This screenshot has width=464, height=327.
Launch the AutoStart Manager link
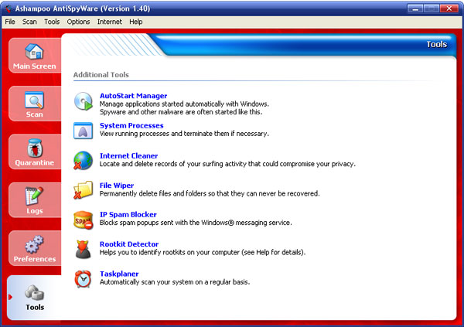coord(134,96)
